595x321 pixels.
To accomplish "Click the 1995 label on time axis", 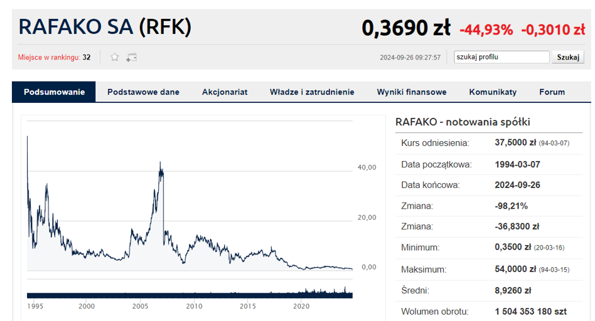I will coord(35,306).
